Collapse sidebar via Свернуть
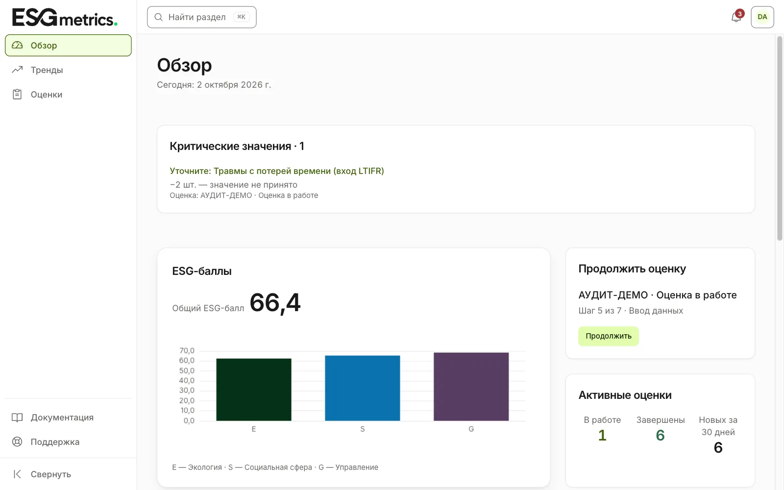 (68, 474)
